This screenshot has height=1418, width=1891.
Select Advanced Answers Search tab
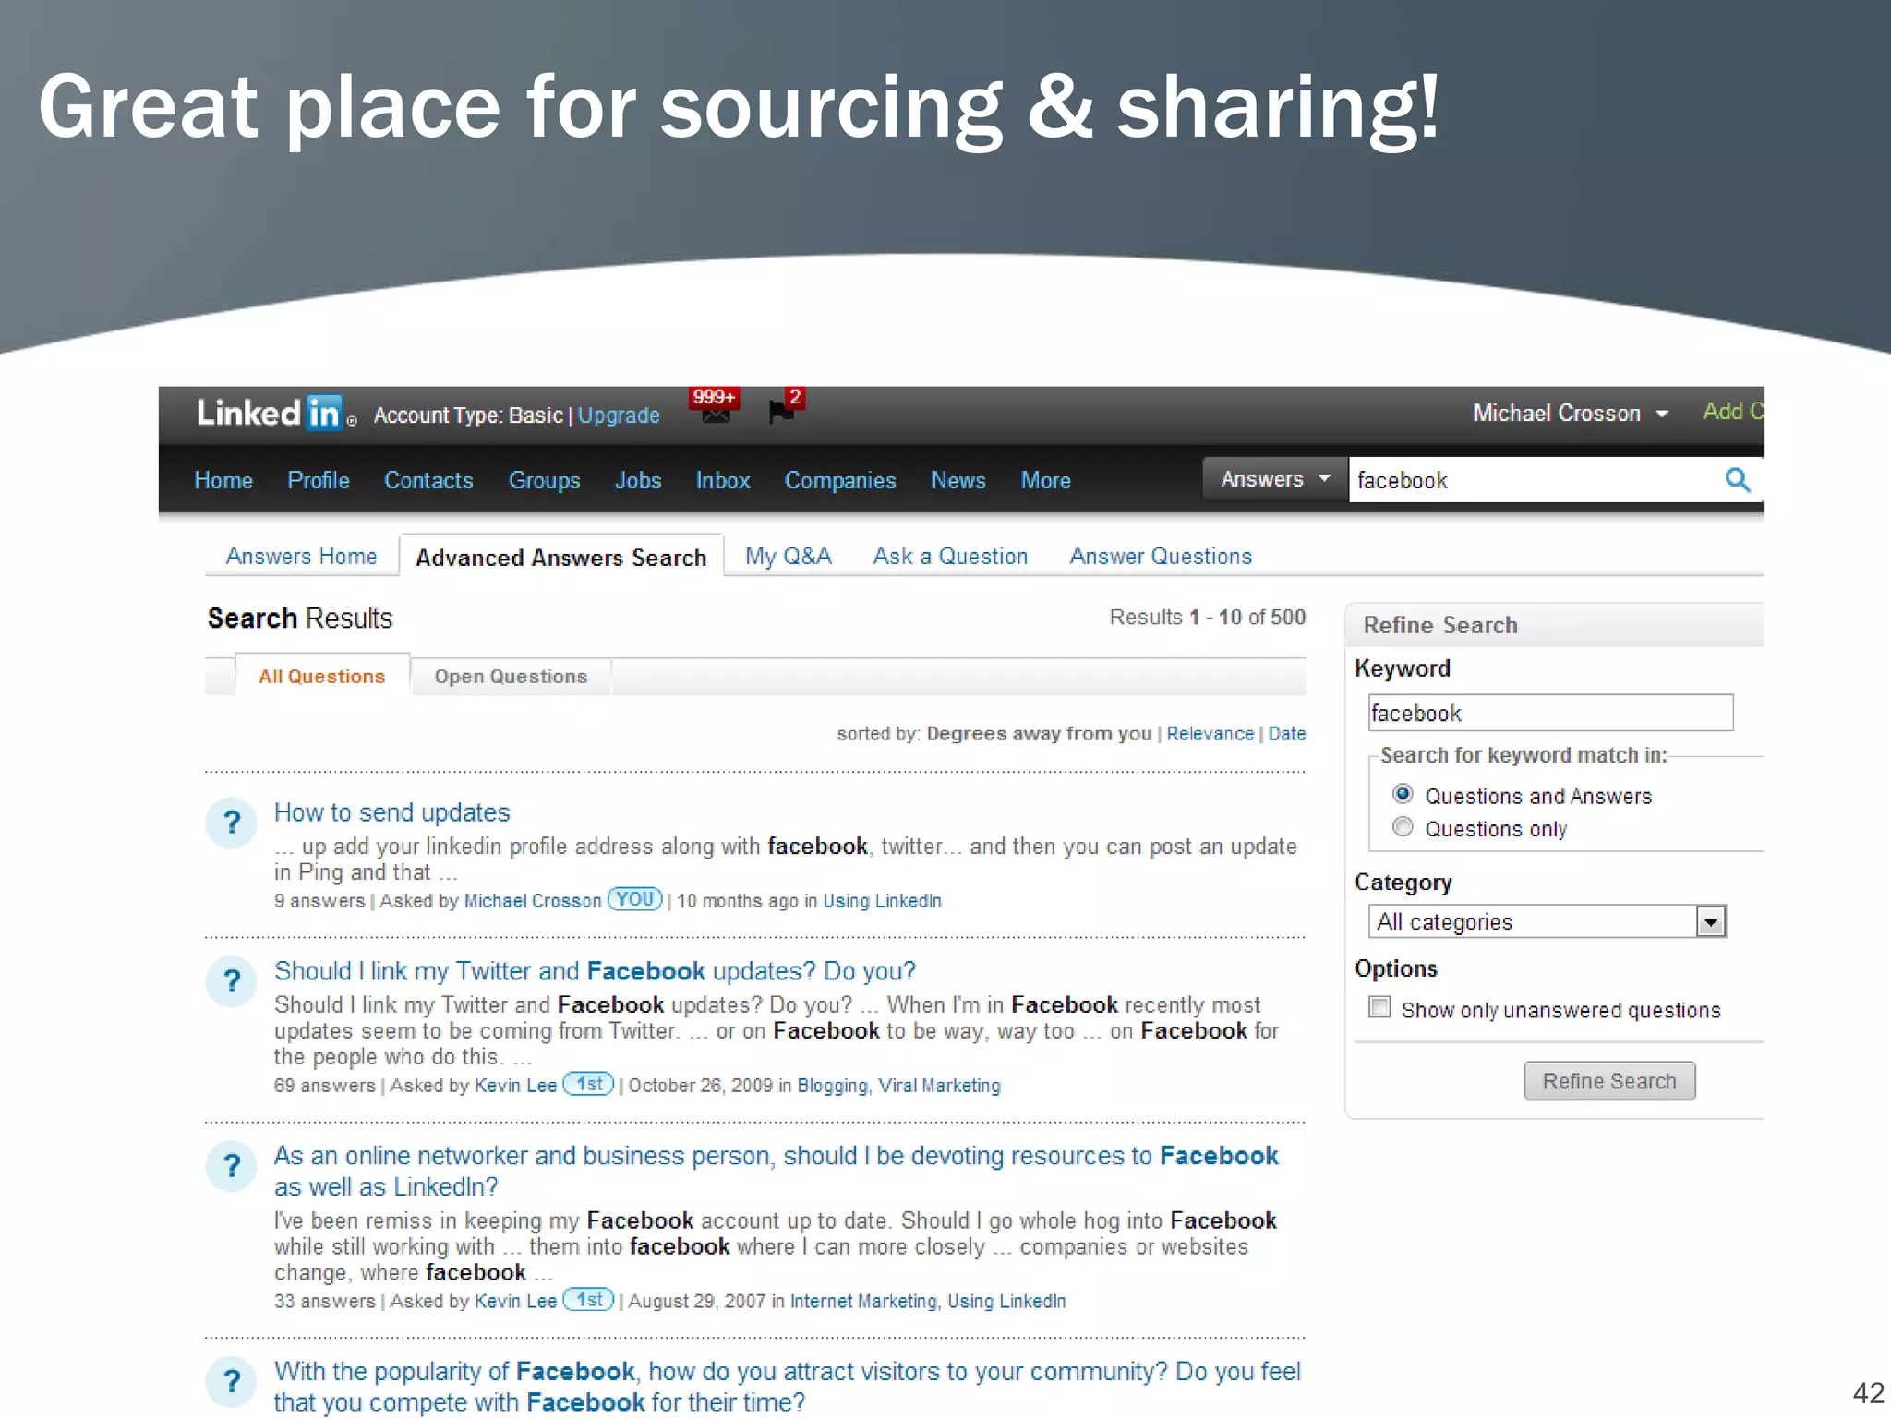coord(560,557)
